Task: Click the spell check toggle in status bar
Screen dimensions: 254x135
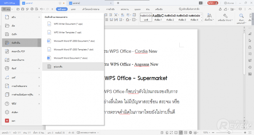Action: [88, 133]
